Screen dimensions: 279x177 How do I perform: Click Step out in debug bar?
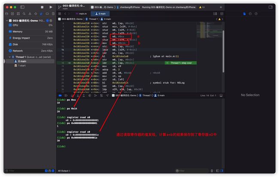(x=84, y=95)
